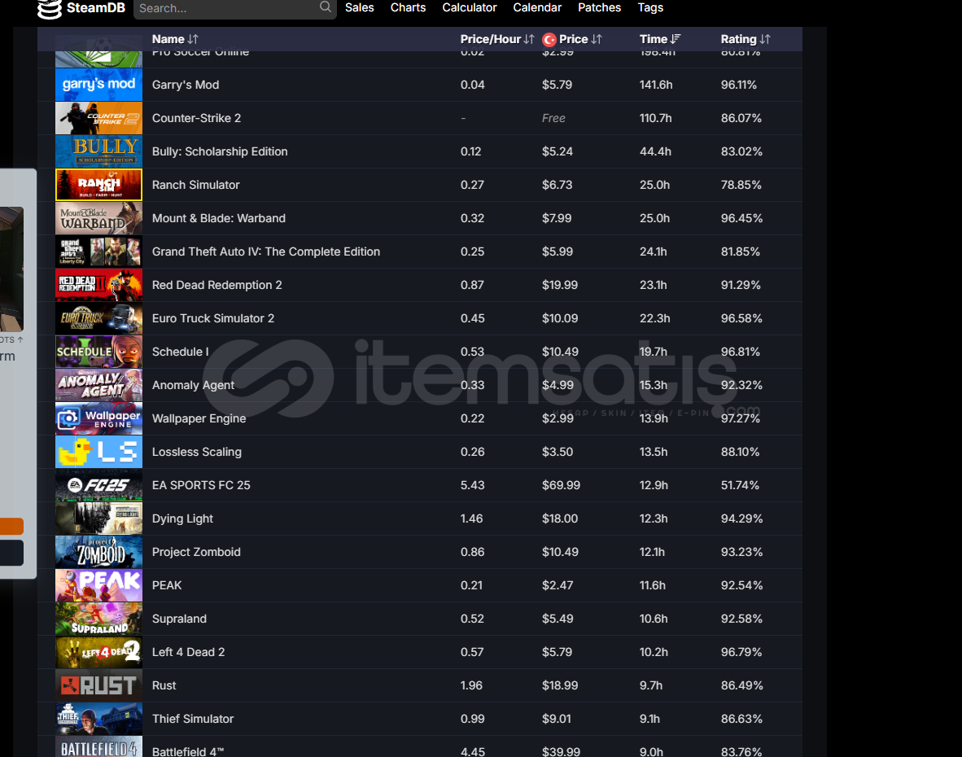The image size is (962, 757).
Task: Focus the Search input field
Action: (x=235, y=9)
